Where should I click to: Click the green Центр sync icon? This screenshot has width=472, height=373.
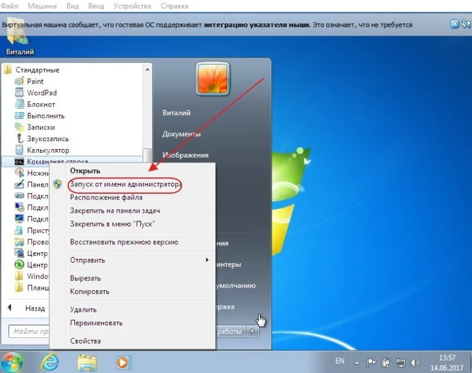(19, 264)
